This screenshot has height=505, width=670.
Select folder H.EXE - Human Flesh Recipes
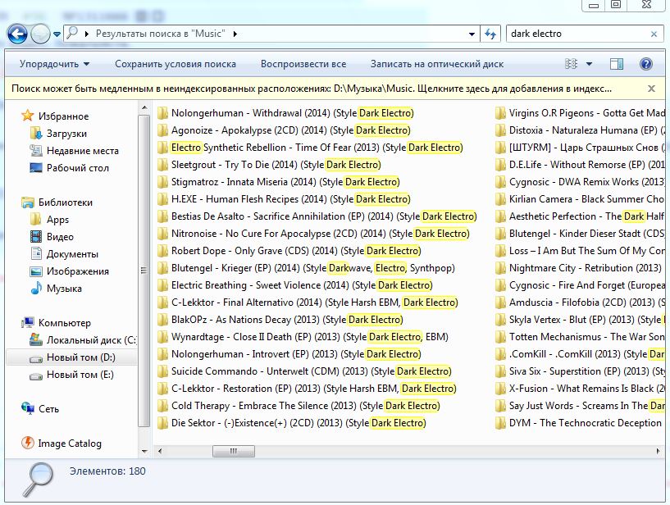tap(283, 199)
